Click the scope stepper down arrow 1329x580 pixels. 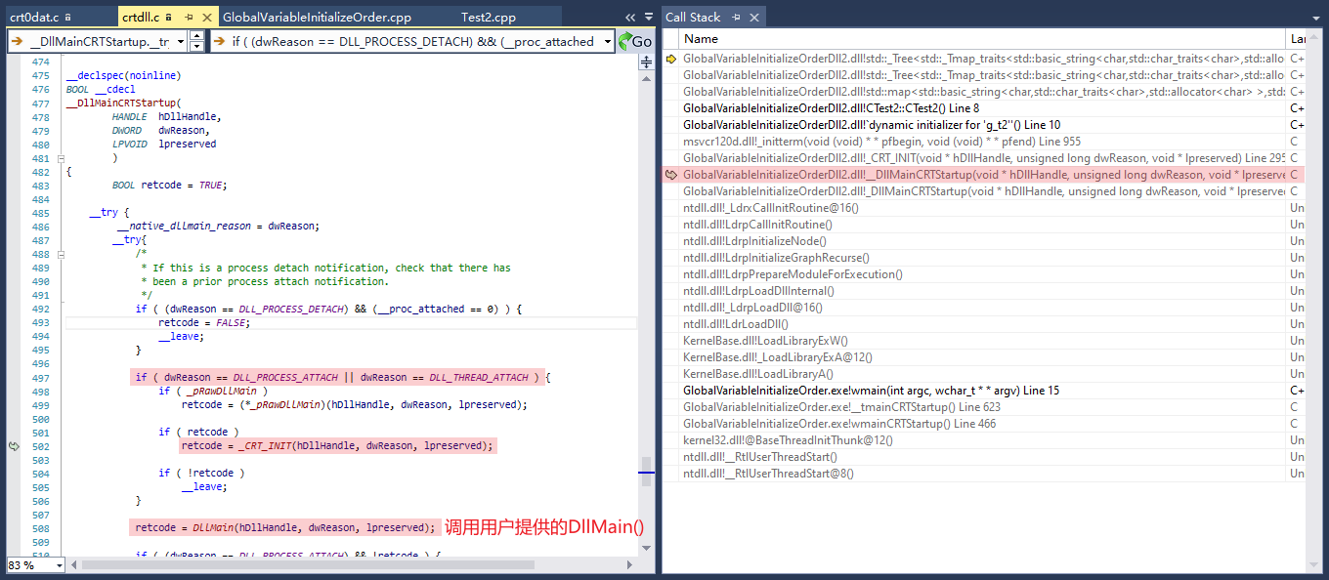(196, 47)
